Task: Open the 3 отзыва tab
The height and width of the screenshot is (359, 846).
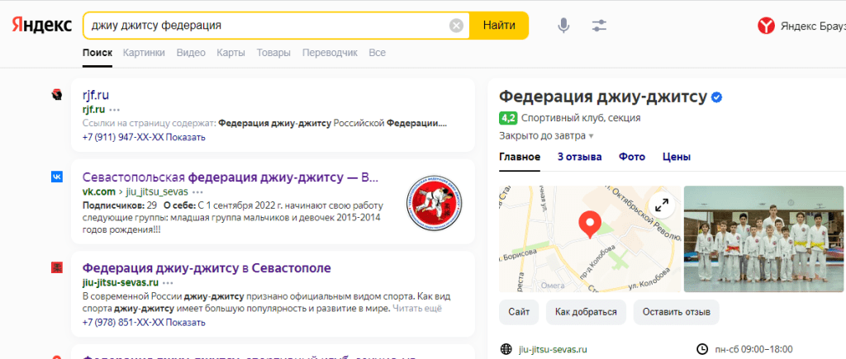Action: click(579, 157)
